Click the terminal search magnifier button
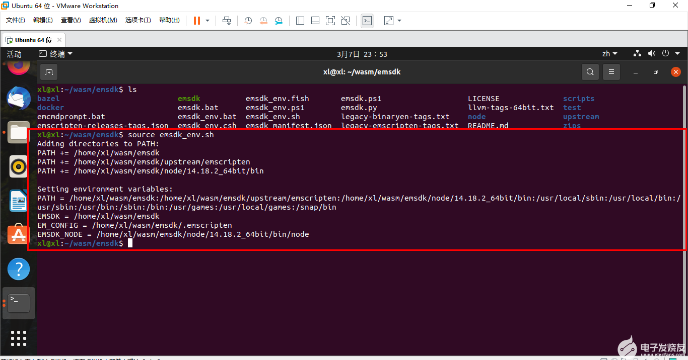The height and width of the screenshot is (360, 688). 590,72
